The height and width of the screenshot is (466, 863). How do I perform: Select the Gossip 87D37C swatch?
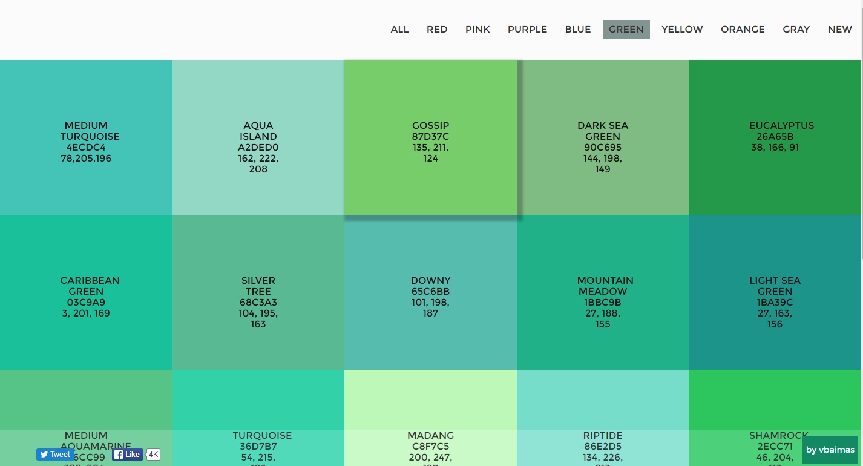point(430,137)
